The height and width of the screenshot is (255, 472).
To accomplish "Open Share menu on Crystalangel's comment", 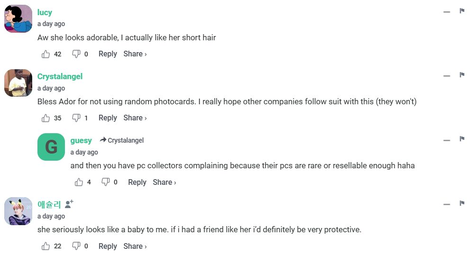I will [x=135, y=118].
